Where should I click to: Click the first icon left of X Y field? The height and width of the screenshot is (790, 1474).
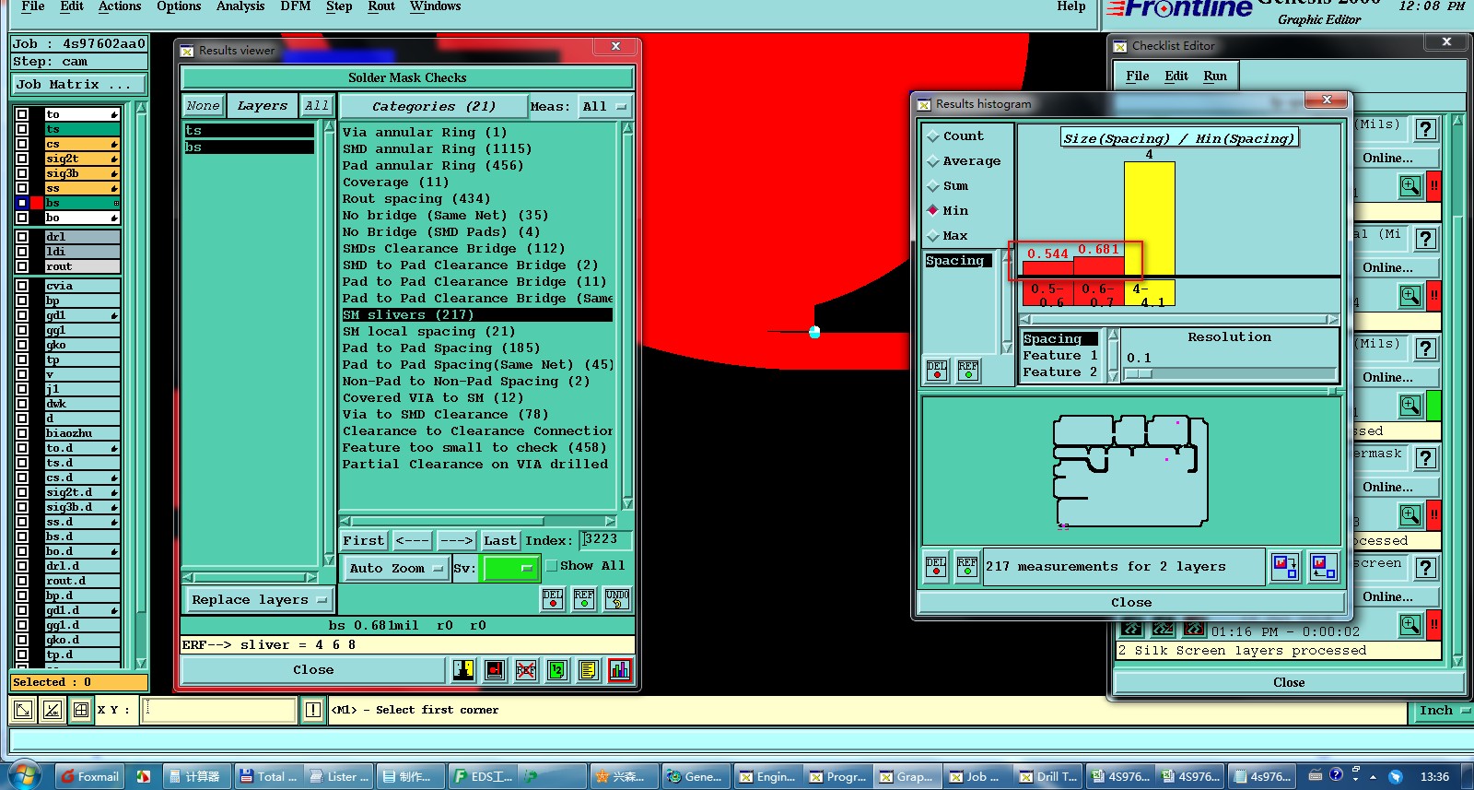tap(24, 710)
